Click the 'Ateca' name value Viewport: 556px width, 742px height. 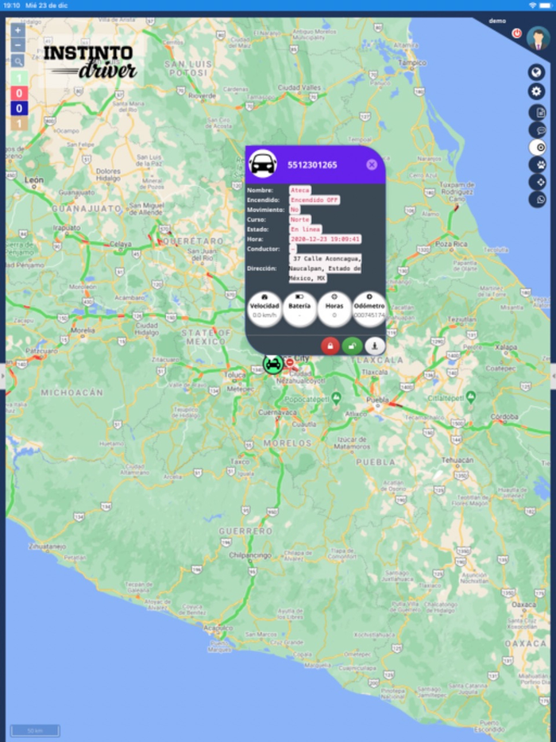[x=300, y=190]
